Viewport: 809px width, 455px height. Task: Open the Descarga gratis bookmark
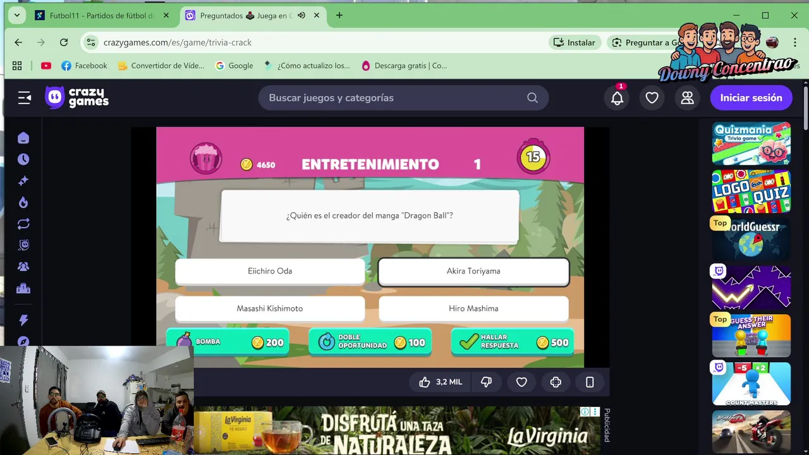pos(404,66)
